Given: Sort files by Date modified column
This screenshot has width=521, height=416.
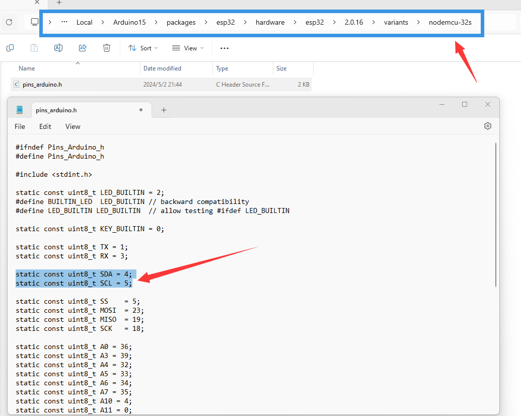Looking at the screenshot, I should pyautogui.click(x=162, y=68).
